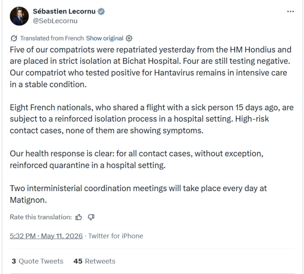
Task: Click the verified badge next to Sébastien Lecornu
Action: 101,11
